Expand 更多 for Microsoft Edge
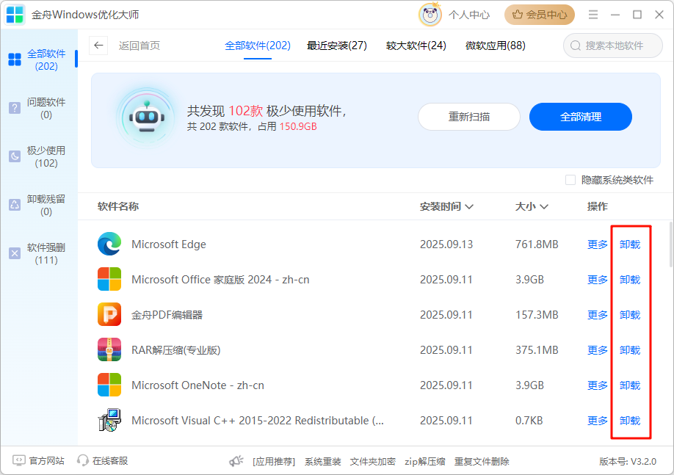674x475 pixels. coord(598,244)
